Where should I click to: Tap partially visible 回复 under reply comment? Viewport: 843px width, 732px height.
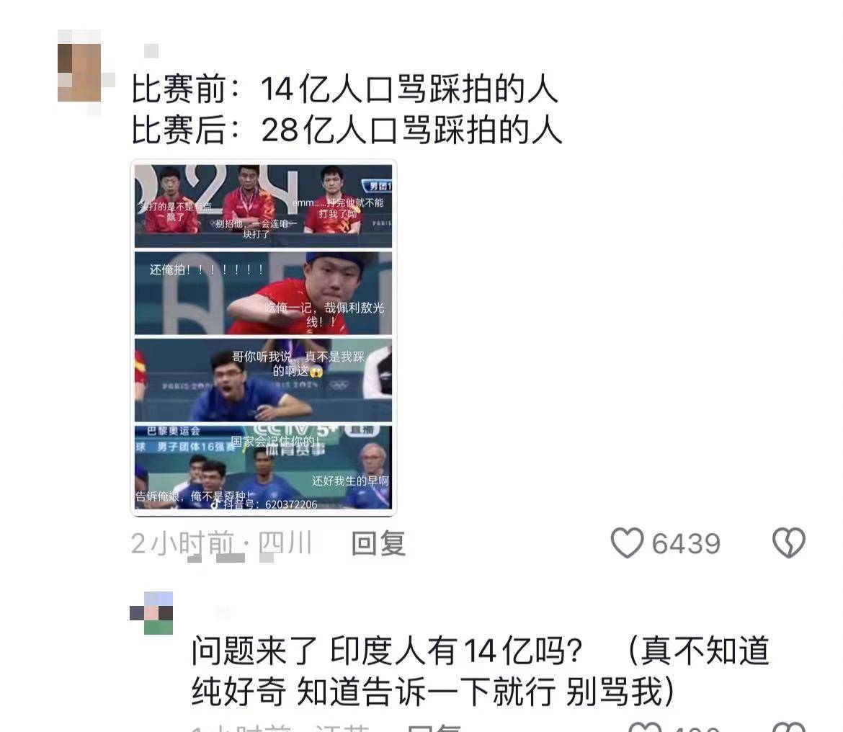434,728
